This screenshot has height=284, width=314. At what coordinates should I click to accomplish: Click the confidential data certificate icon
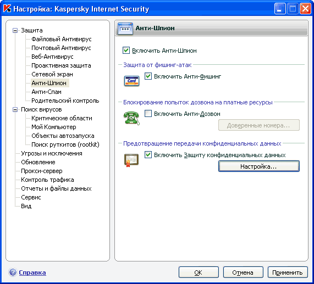(131, 160)
